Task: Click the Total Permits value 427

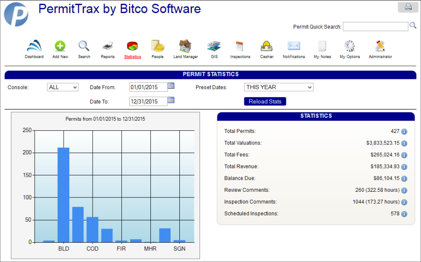Action: [x=395, y=131]
